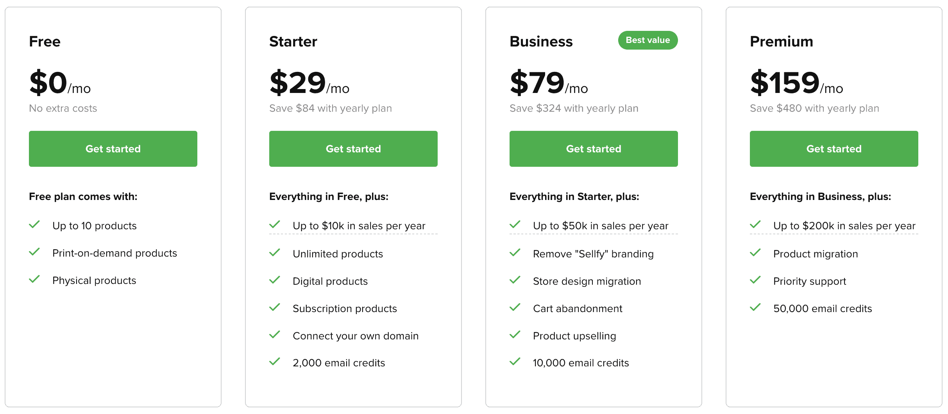Click Save $480 with yearly plan text
948x414 pixels.
click(x=814, y=108)
